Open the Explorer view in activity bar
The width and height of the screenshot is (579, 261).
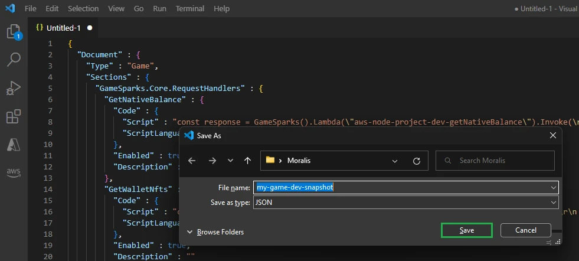13,32
